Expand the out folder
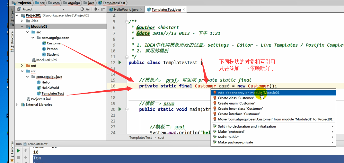Image resolution: width=344 pixels, height=163 pixels. point(22,66)
